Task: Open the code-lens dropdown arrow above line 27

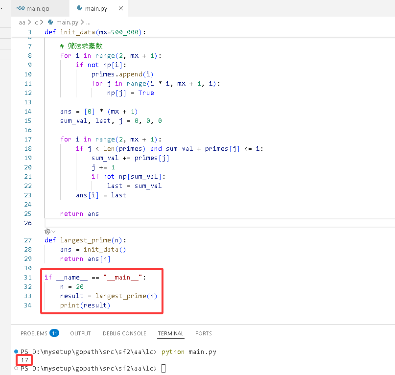Action: (x=53, y=232)
